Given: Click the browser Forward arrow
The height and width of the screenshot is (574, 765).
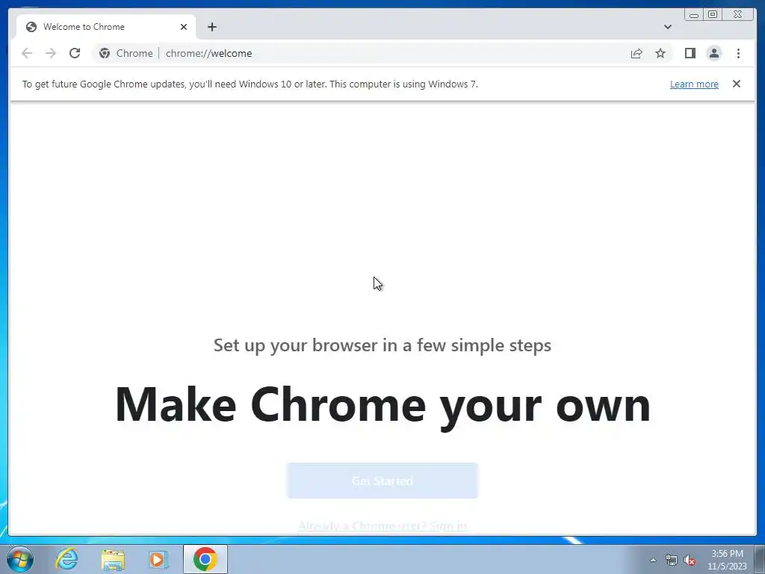Looking at the screenshot, I should pos(51,53).
